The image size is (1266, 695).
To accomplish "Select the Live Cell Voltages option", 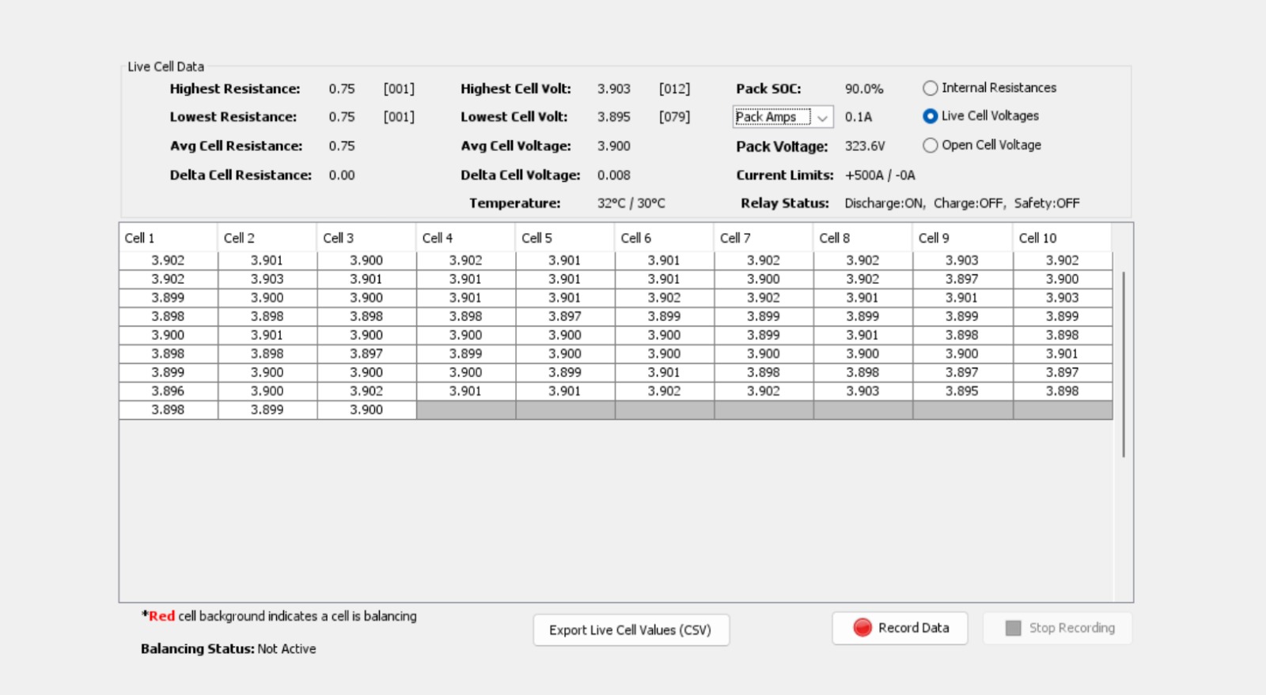I will [931, 116].
